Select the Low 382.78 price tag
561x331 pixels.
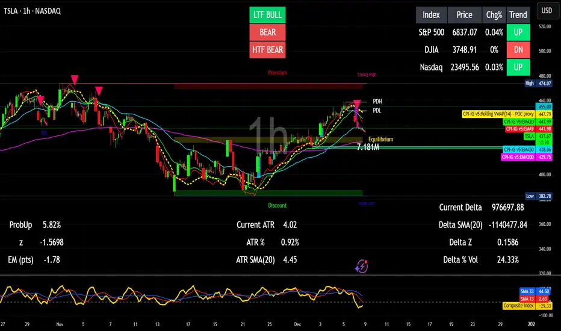[x=539, y=196]
